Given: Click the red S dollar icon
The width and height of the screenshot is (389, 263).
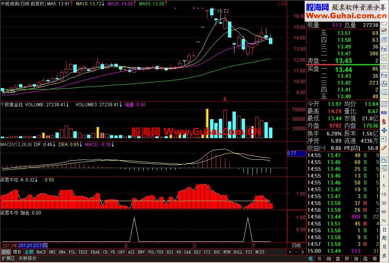Looking at the screenshot, I should 384,121.
